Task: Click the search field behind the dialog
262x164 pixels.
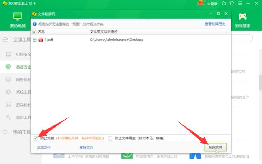Action: [x=242, y=38]
